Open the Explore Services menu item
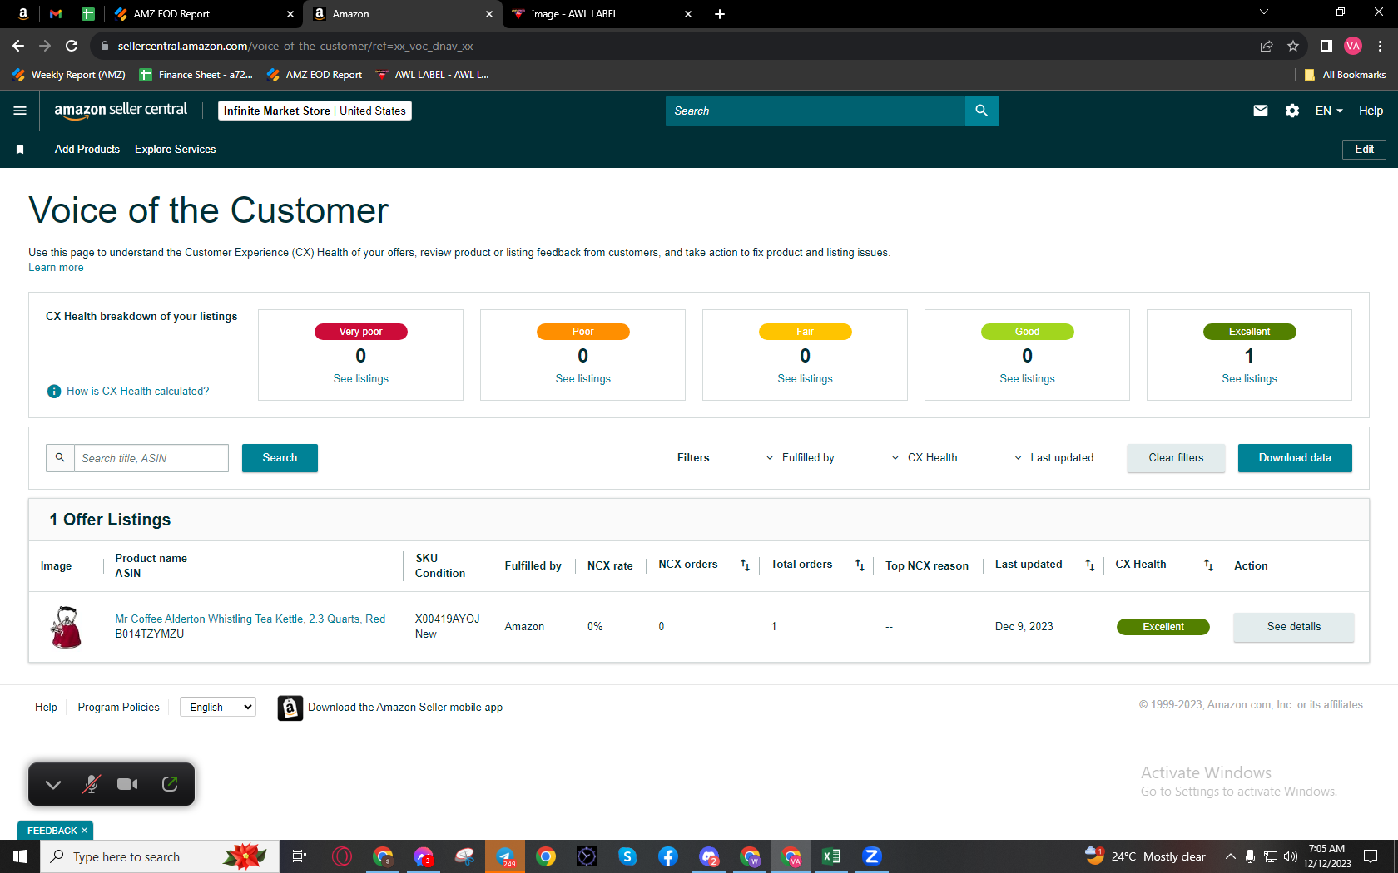Viewport: 1398px width, 873px height. click(x=176, y=150)
